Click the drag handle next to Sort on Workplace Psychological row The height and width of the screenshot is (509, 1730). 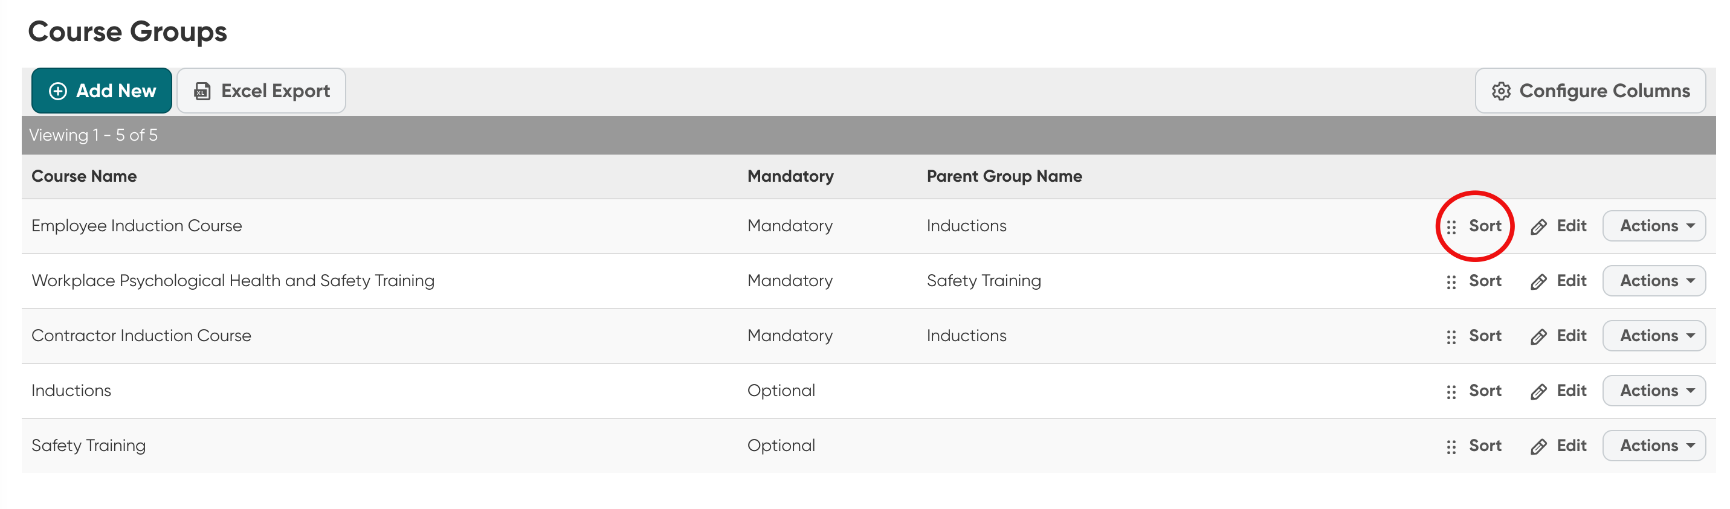1451,281
